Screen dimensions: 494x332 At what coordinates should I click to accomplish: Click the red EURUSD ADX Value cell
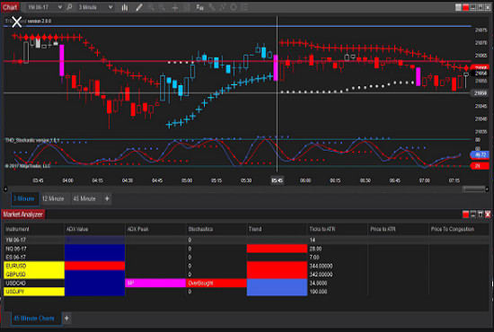[x=94, y=266]
